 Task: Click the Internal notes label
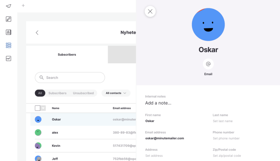(155, 96)
